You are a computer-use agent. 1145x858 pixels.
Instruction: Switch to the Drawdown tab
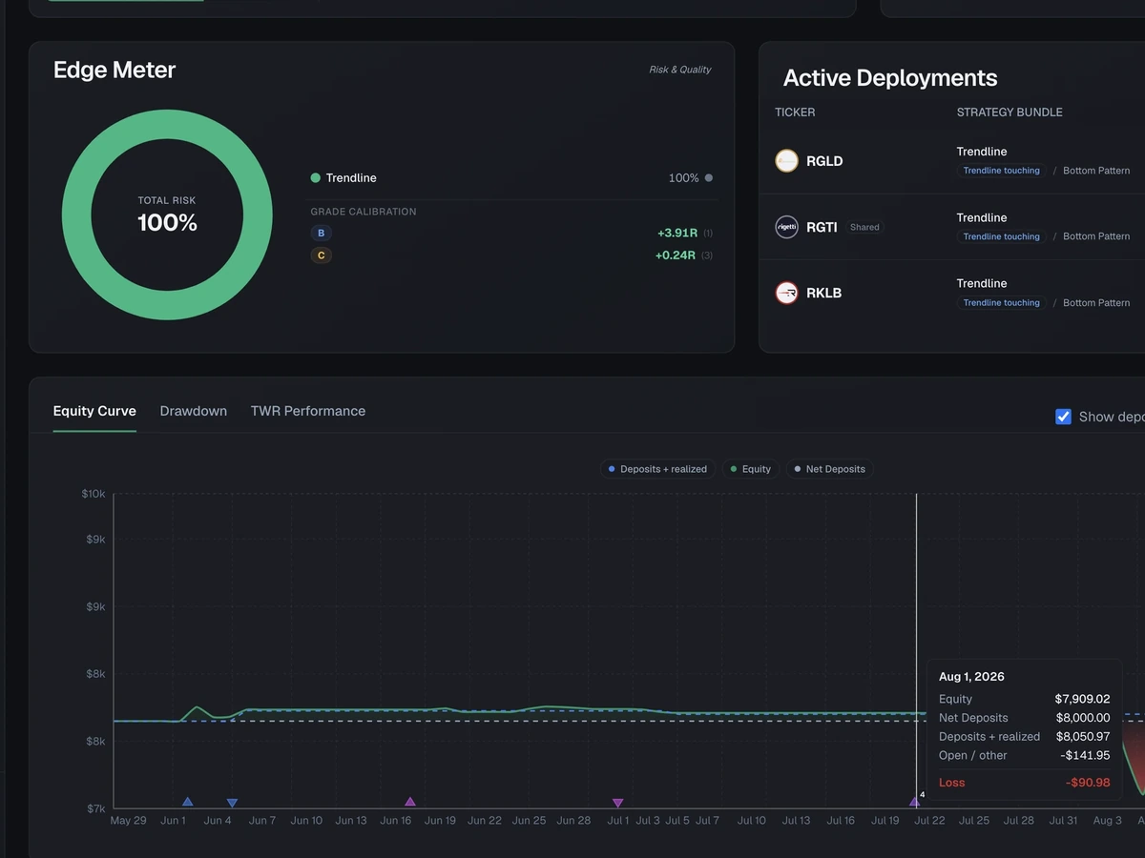click(x=194, y=411)
